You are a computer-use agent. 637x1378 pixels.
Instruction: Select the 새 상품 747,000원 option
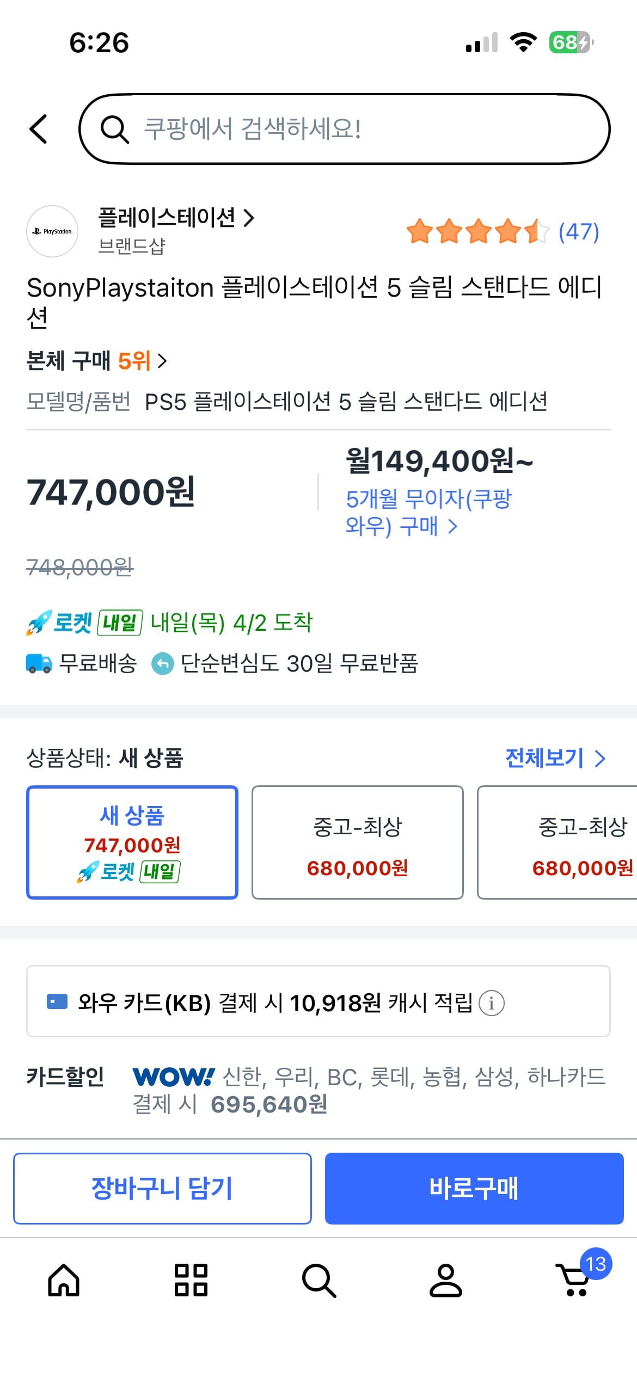coord(132,842)
